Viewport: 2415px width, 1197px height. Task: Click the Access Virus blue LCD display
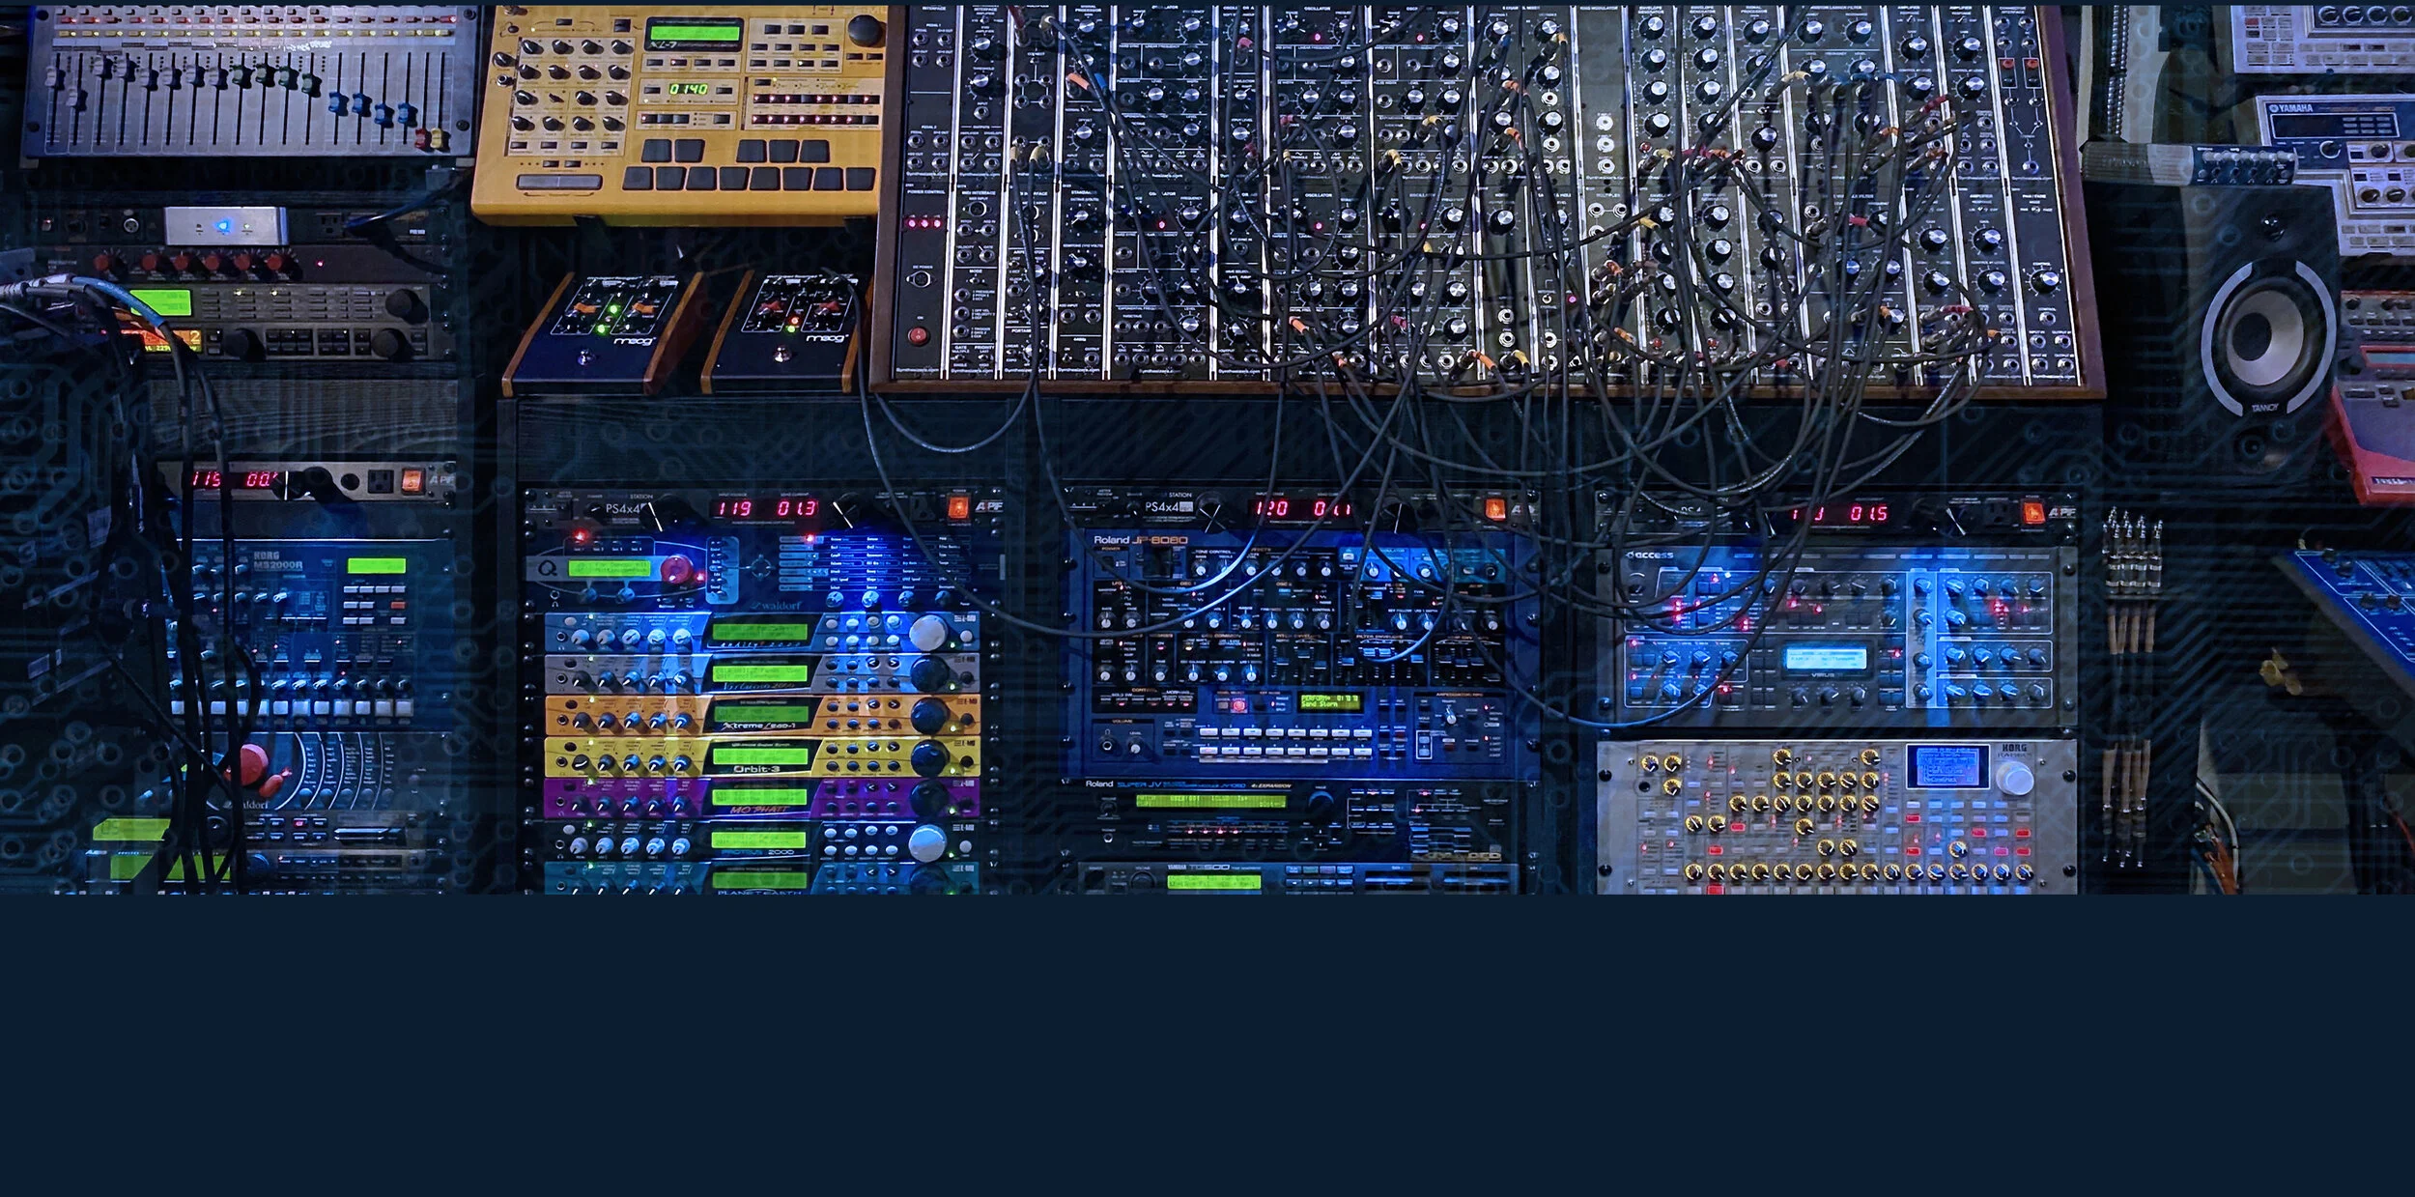click(1825, 659)
